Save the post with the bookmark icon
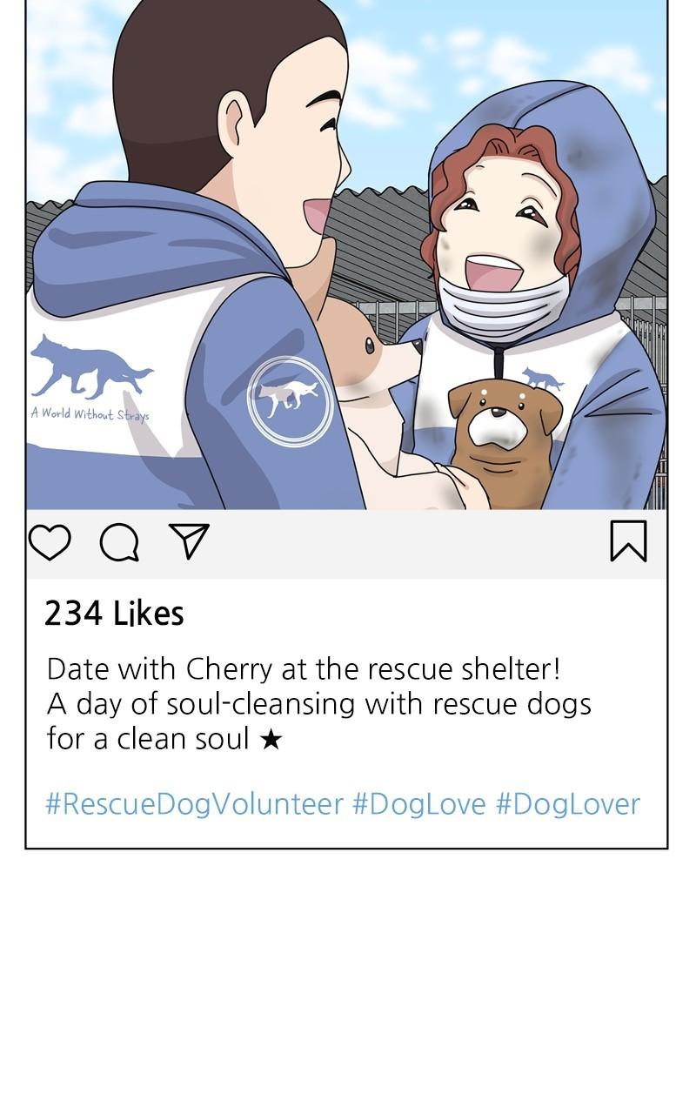 point(628,541)
